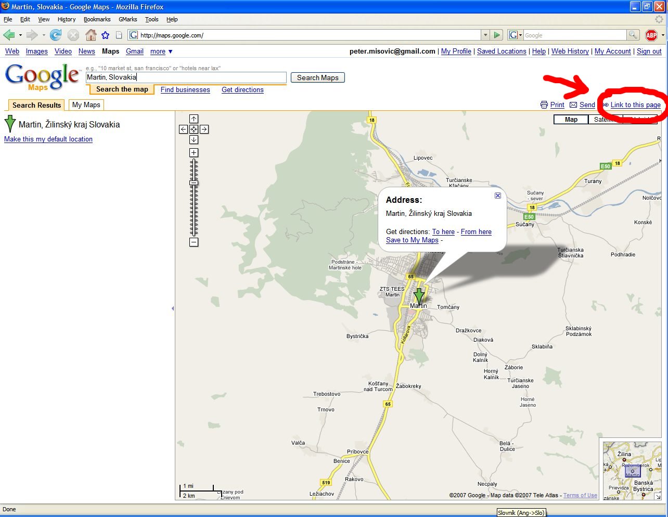
Task: Select the My Maps tab
Action: click(86, 105)
